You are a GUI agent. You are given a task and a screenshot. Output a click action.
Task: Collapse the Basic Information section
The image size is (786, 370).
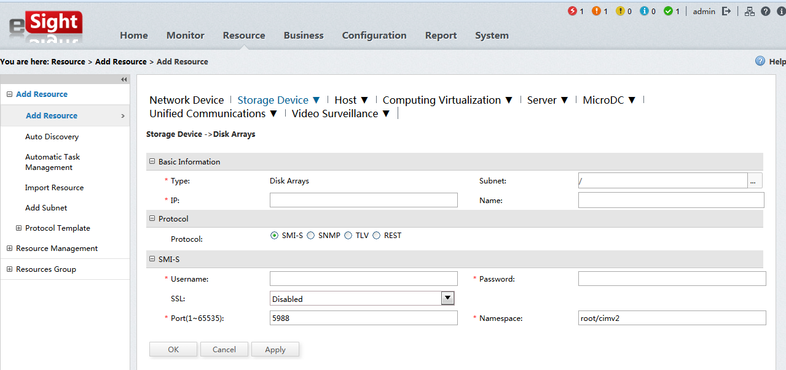(152, 162)
